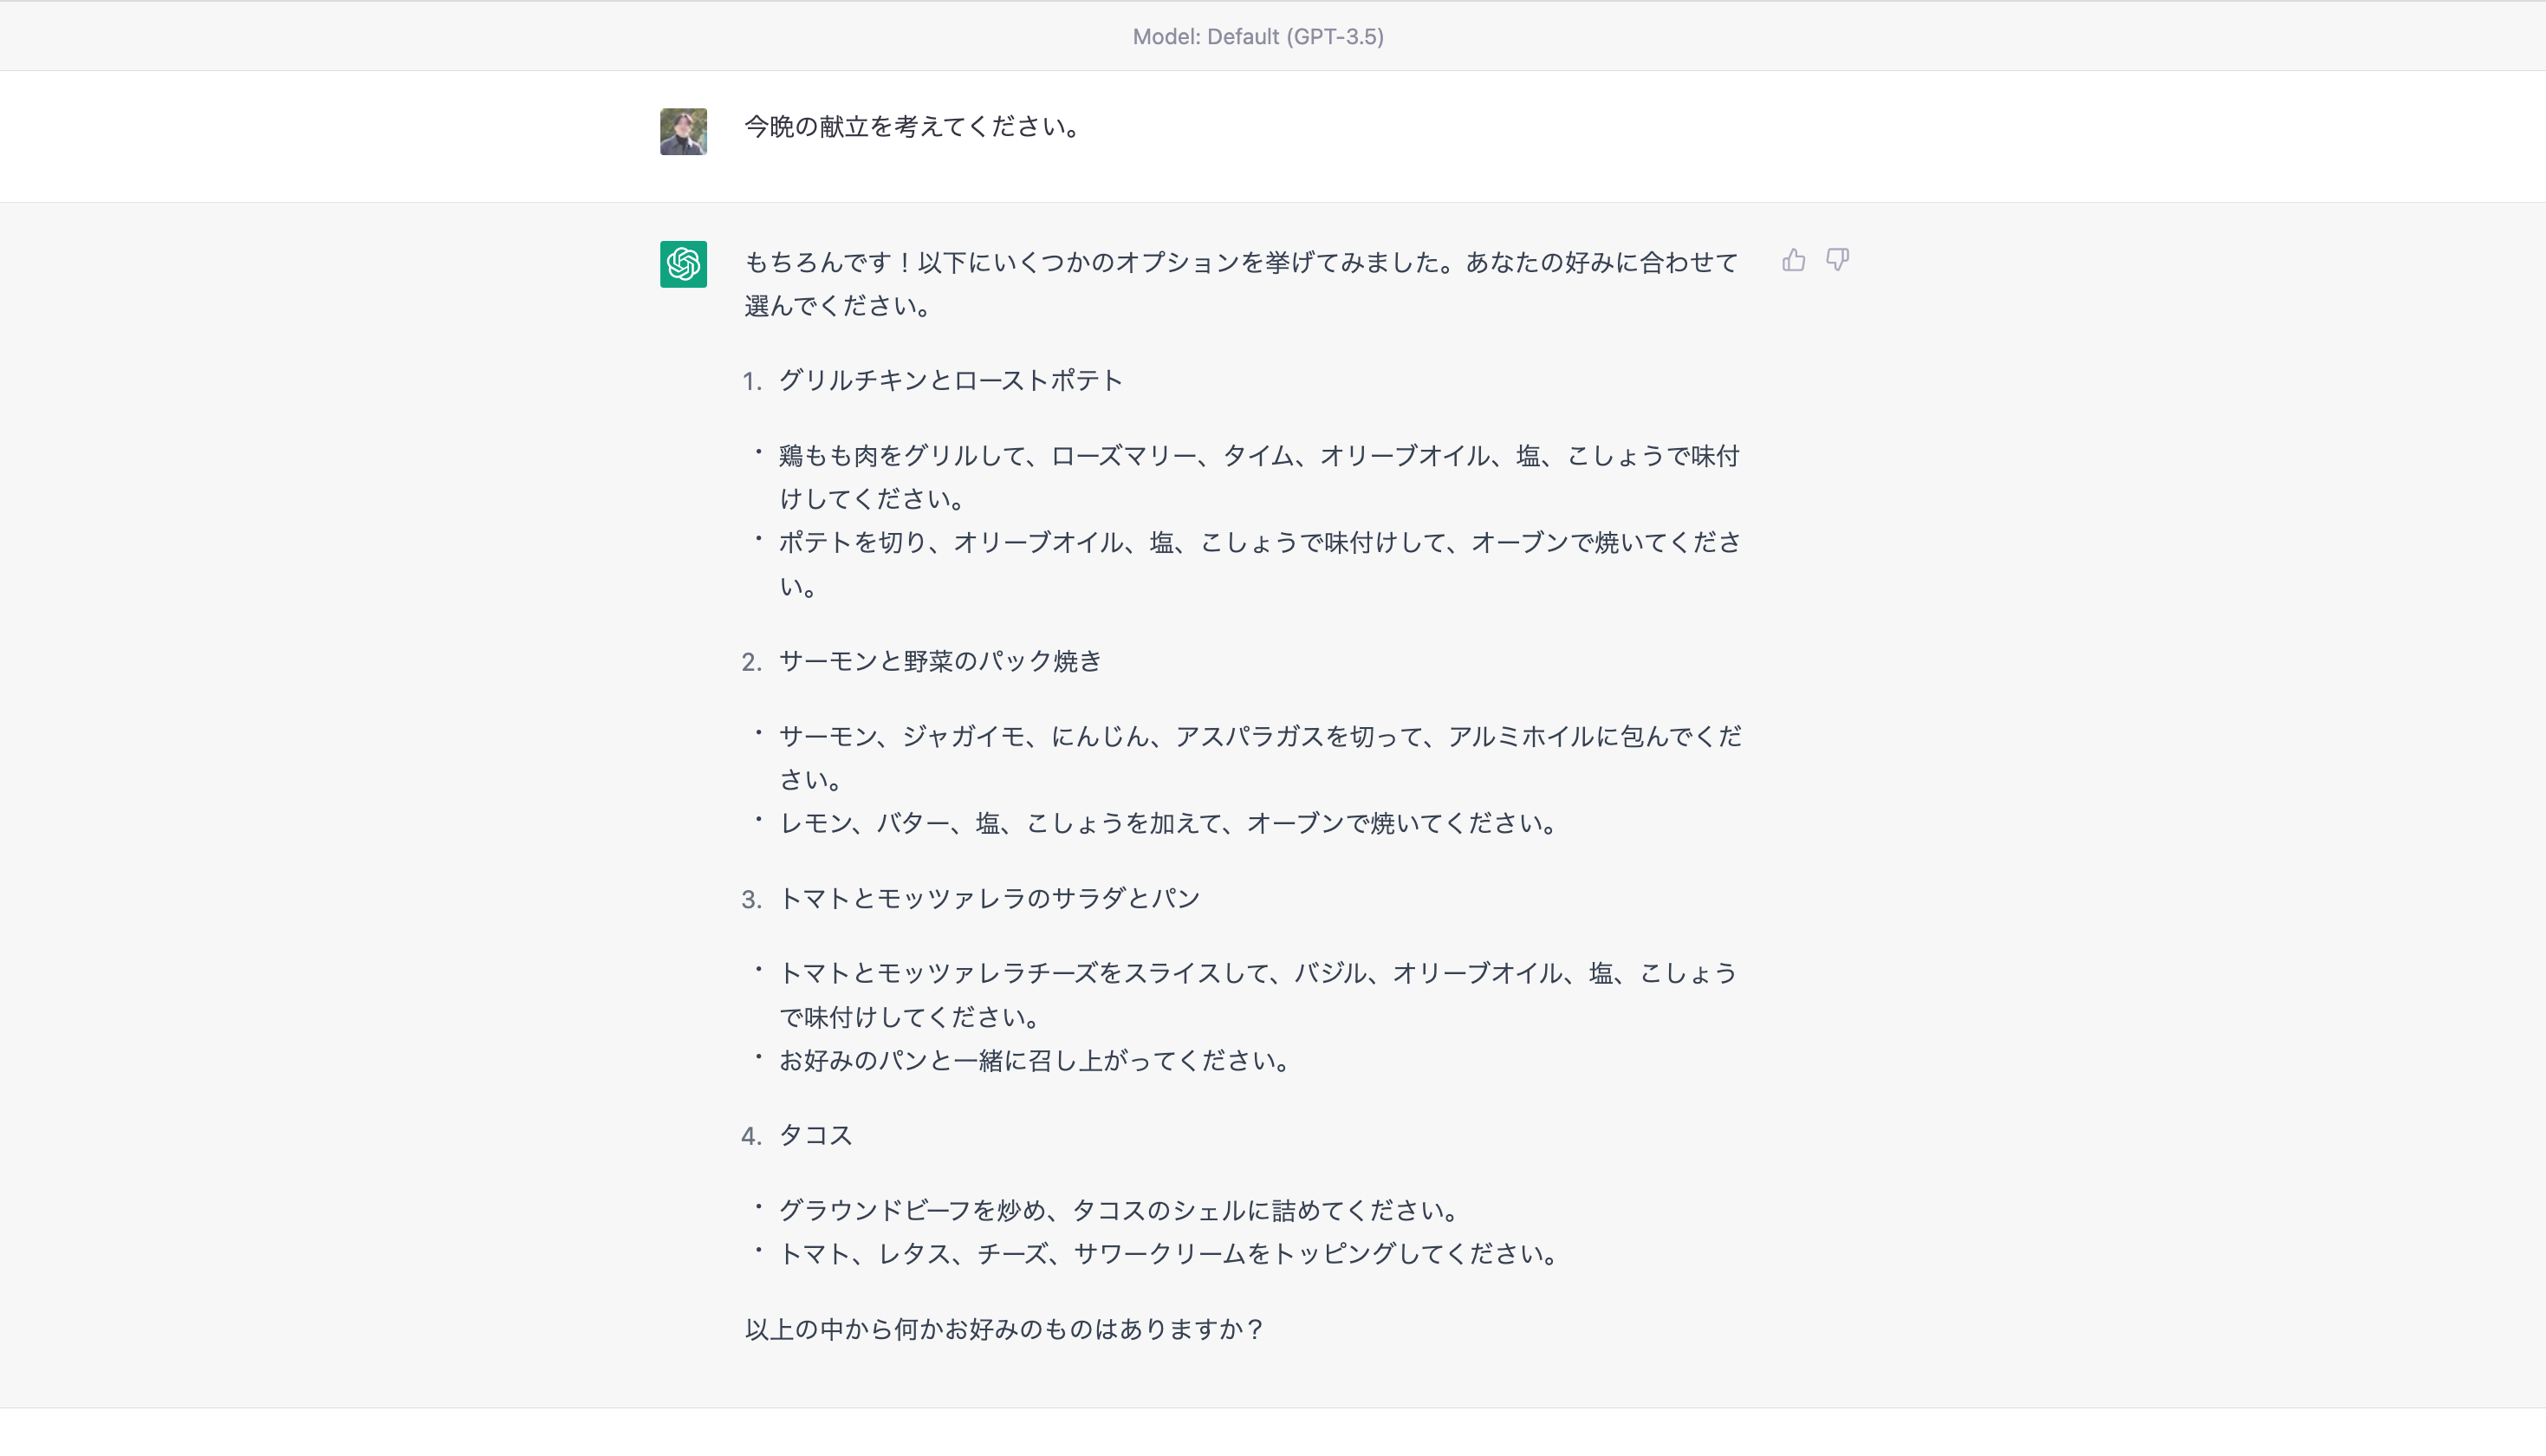Click the bullet グラウンドビーフを炒め
This screenshot has width=2546, height=1456.
coord(1120,1210)
